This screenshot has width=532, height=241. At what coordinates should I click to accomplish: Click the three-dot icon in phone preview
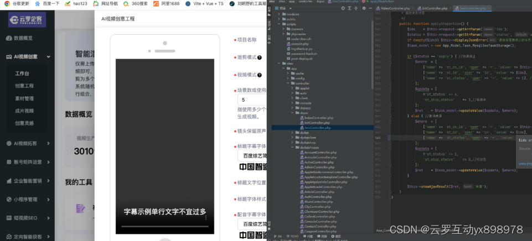(206, 218)
